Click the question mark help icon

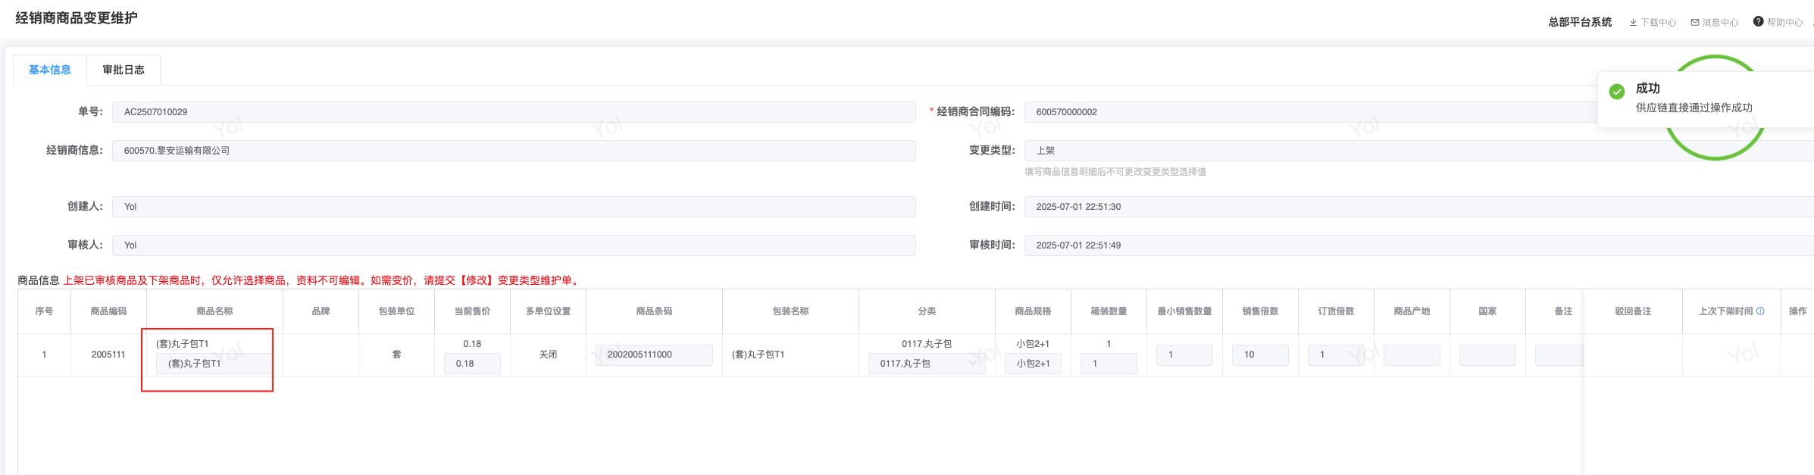(1759, 22)
